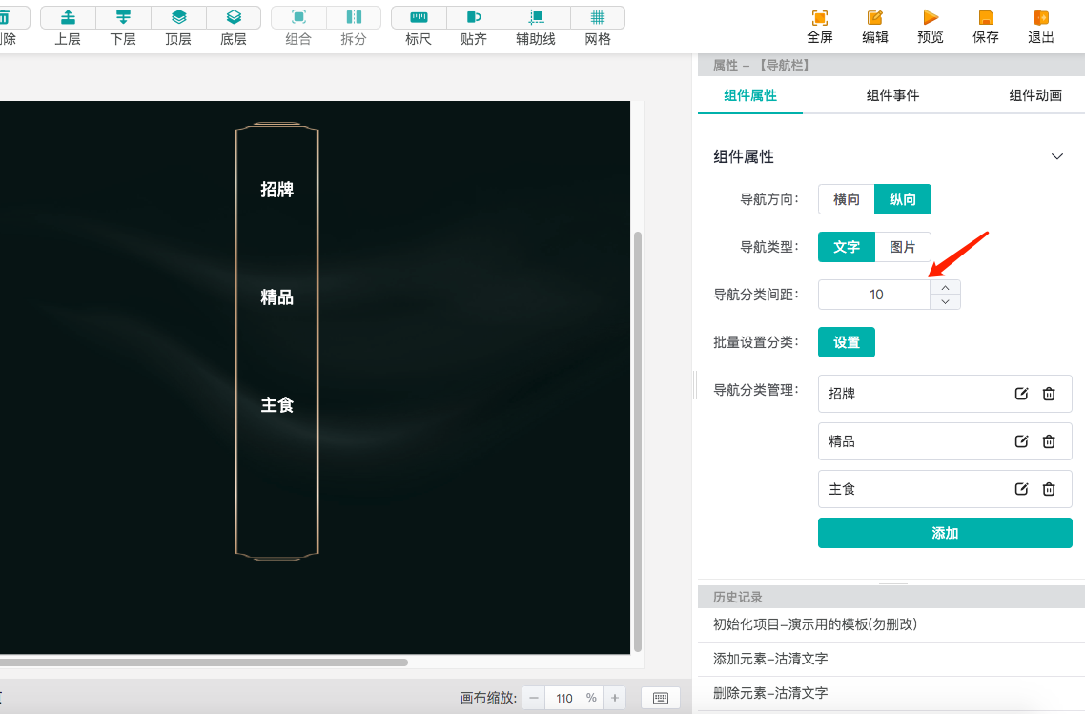Set 导航类型 to 图片
1085x714 pixels.
pos(903,246)
